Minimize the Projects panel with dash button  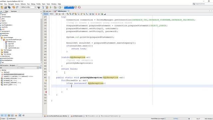[x=41, y=11]
